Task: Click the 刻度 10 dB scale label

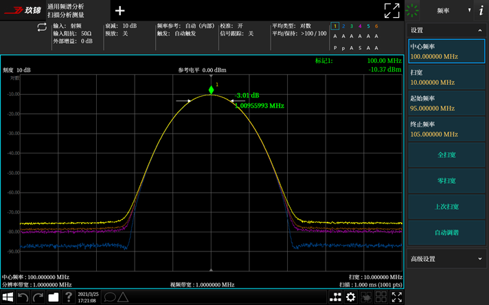Action: (17, 70)
